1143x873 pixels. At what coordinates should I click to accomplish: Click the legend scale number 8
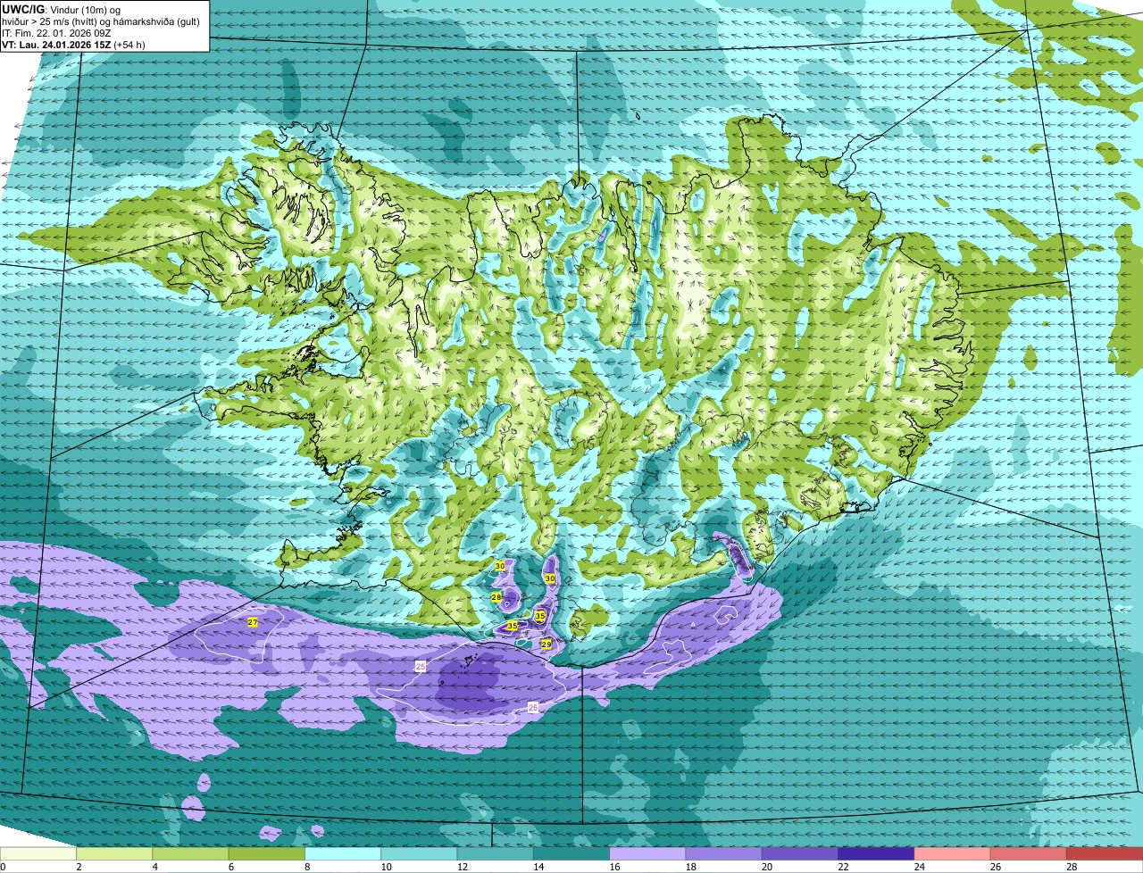pos(307,867)
